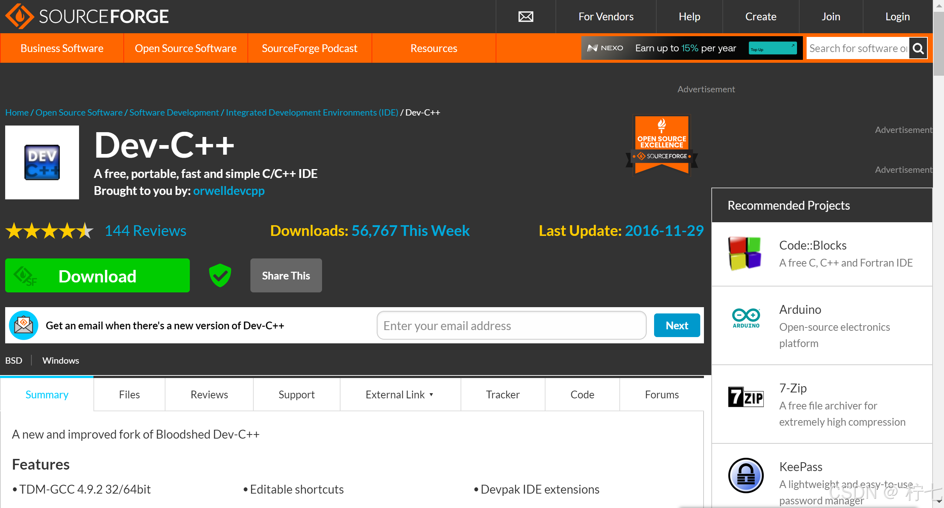Click the email address input field
944x508 pixels.
click(511, 326)
